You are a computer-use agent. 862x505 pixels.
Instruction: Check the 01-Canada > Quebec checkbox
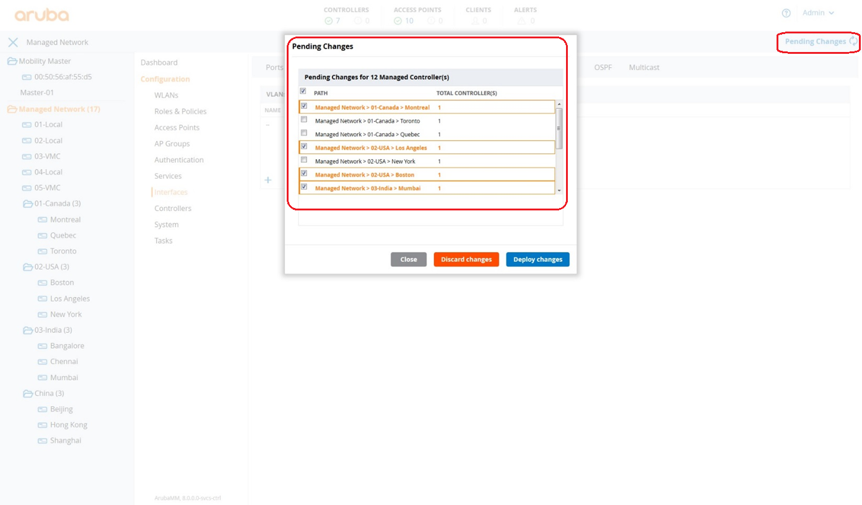[x=303, y=132]
